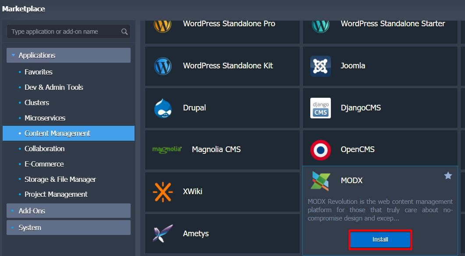This screenshot has height=256, width=465.
Task: Select WordPress Standalone Pro title
Action: point(229,24)
